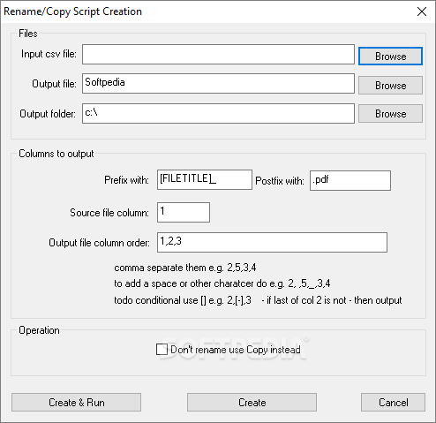Click the Output folder label
The width and height of the screenshot is (436, 423).
pyautogui.click(x=48, y=114)
